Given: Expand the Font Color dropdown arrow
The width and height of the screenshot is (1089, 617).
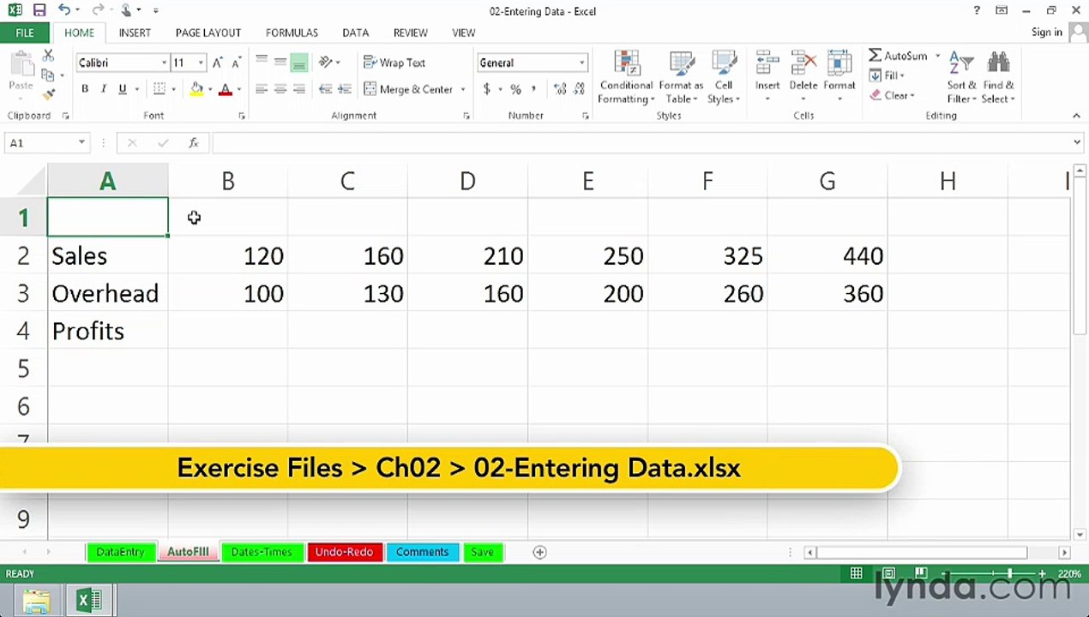Looking at the screenshot, I should click(x=238, y=89).
